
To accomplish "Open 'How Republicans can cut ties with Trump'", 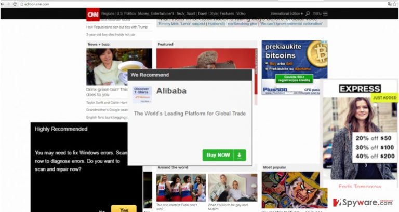I will 117,27.
